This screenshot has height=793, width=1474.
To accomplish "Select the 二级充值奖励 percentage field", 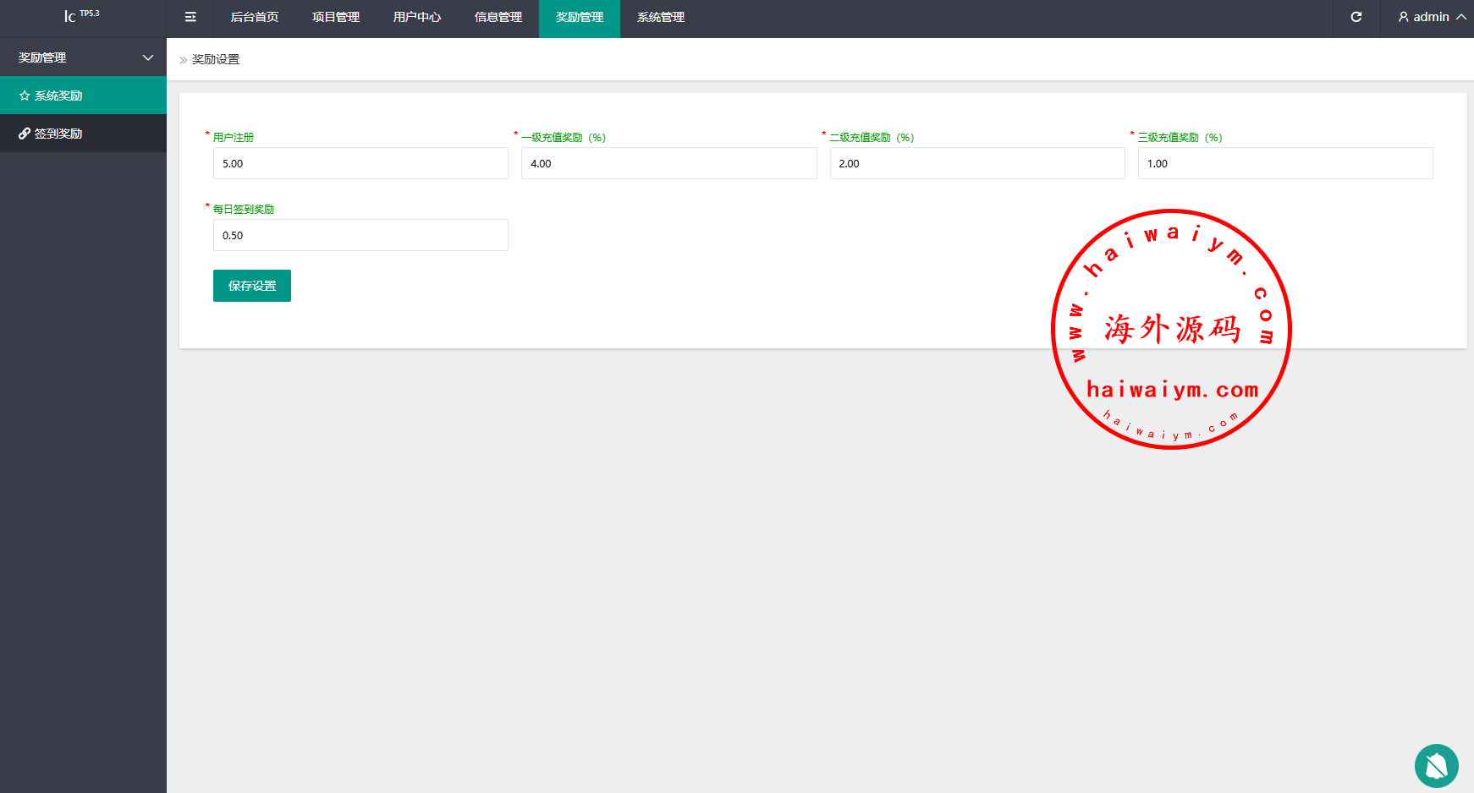I will [x=976, y=163].
